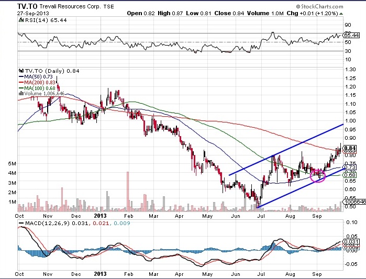Viewport: 366px width, 279px height.
Task: Click the High 0.87 value
Action: 170,13
